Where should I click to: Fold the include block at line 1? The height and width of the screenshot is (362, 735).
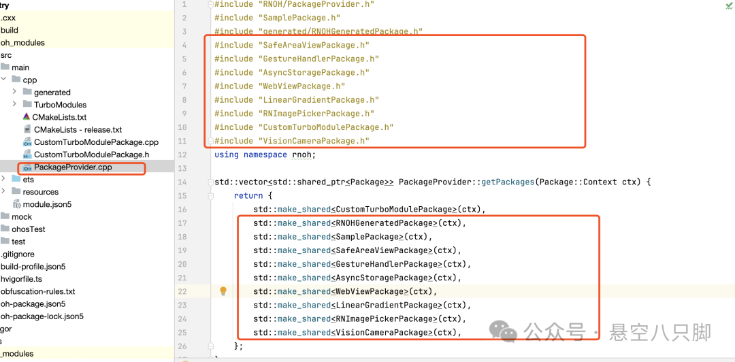(x=210, y=4)
